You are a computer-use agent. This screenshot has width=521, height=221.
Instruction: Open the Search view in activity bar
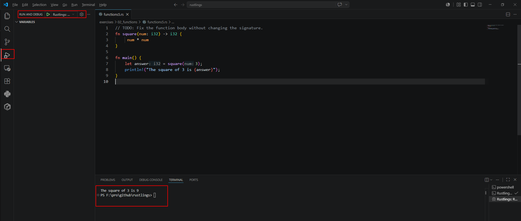tap(7, 29)
